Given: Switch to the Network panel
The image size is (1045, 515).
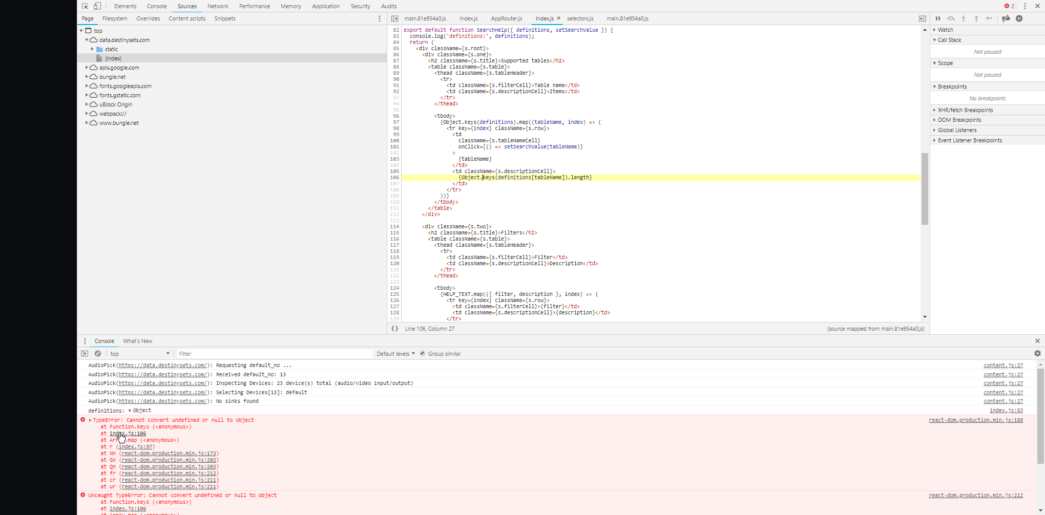Looking at the screenshot, I should tap(218, 6).
